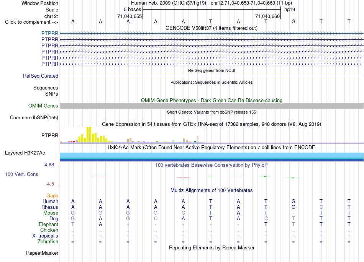This screenshot has height=262, width=364.
Task: Click the Elephant species row label
Action: coord(49,224)
